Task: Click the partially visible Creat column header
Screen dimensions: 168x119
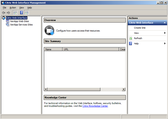Action: tap(122, 49)
